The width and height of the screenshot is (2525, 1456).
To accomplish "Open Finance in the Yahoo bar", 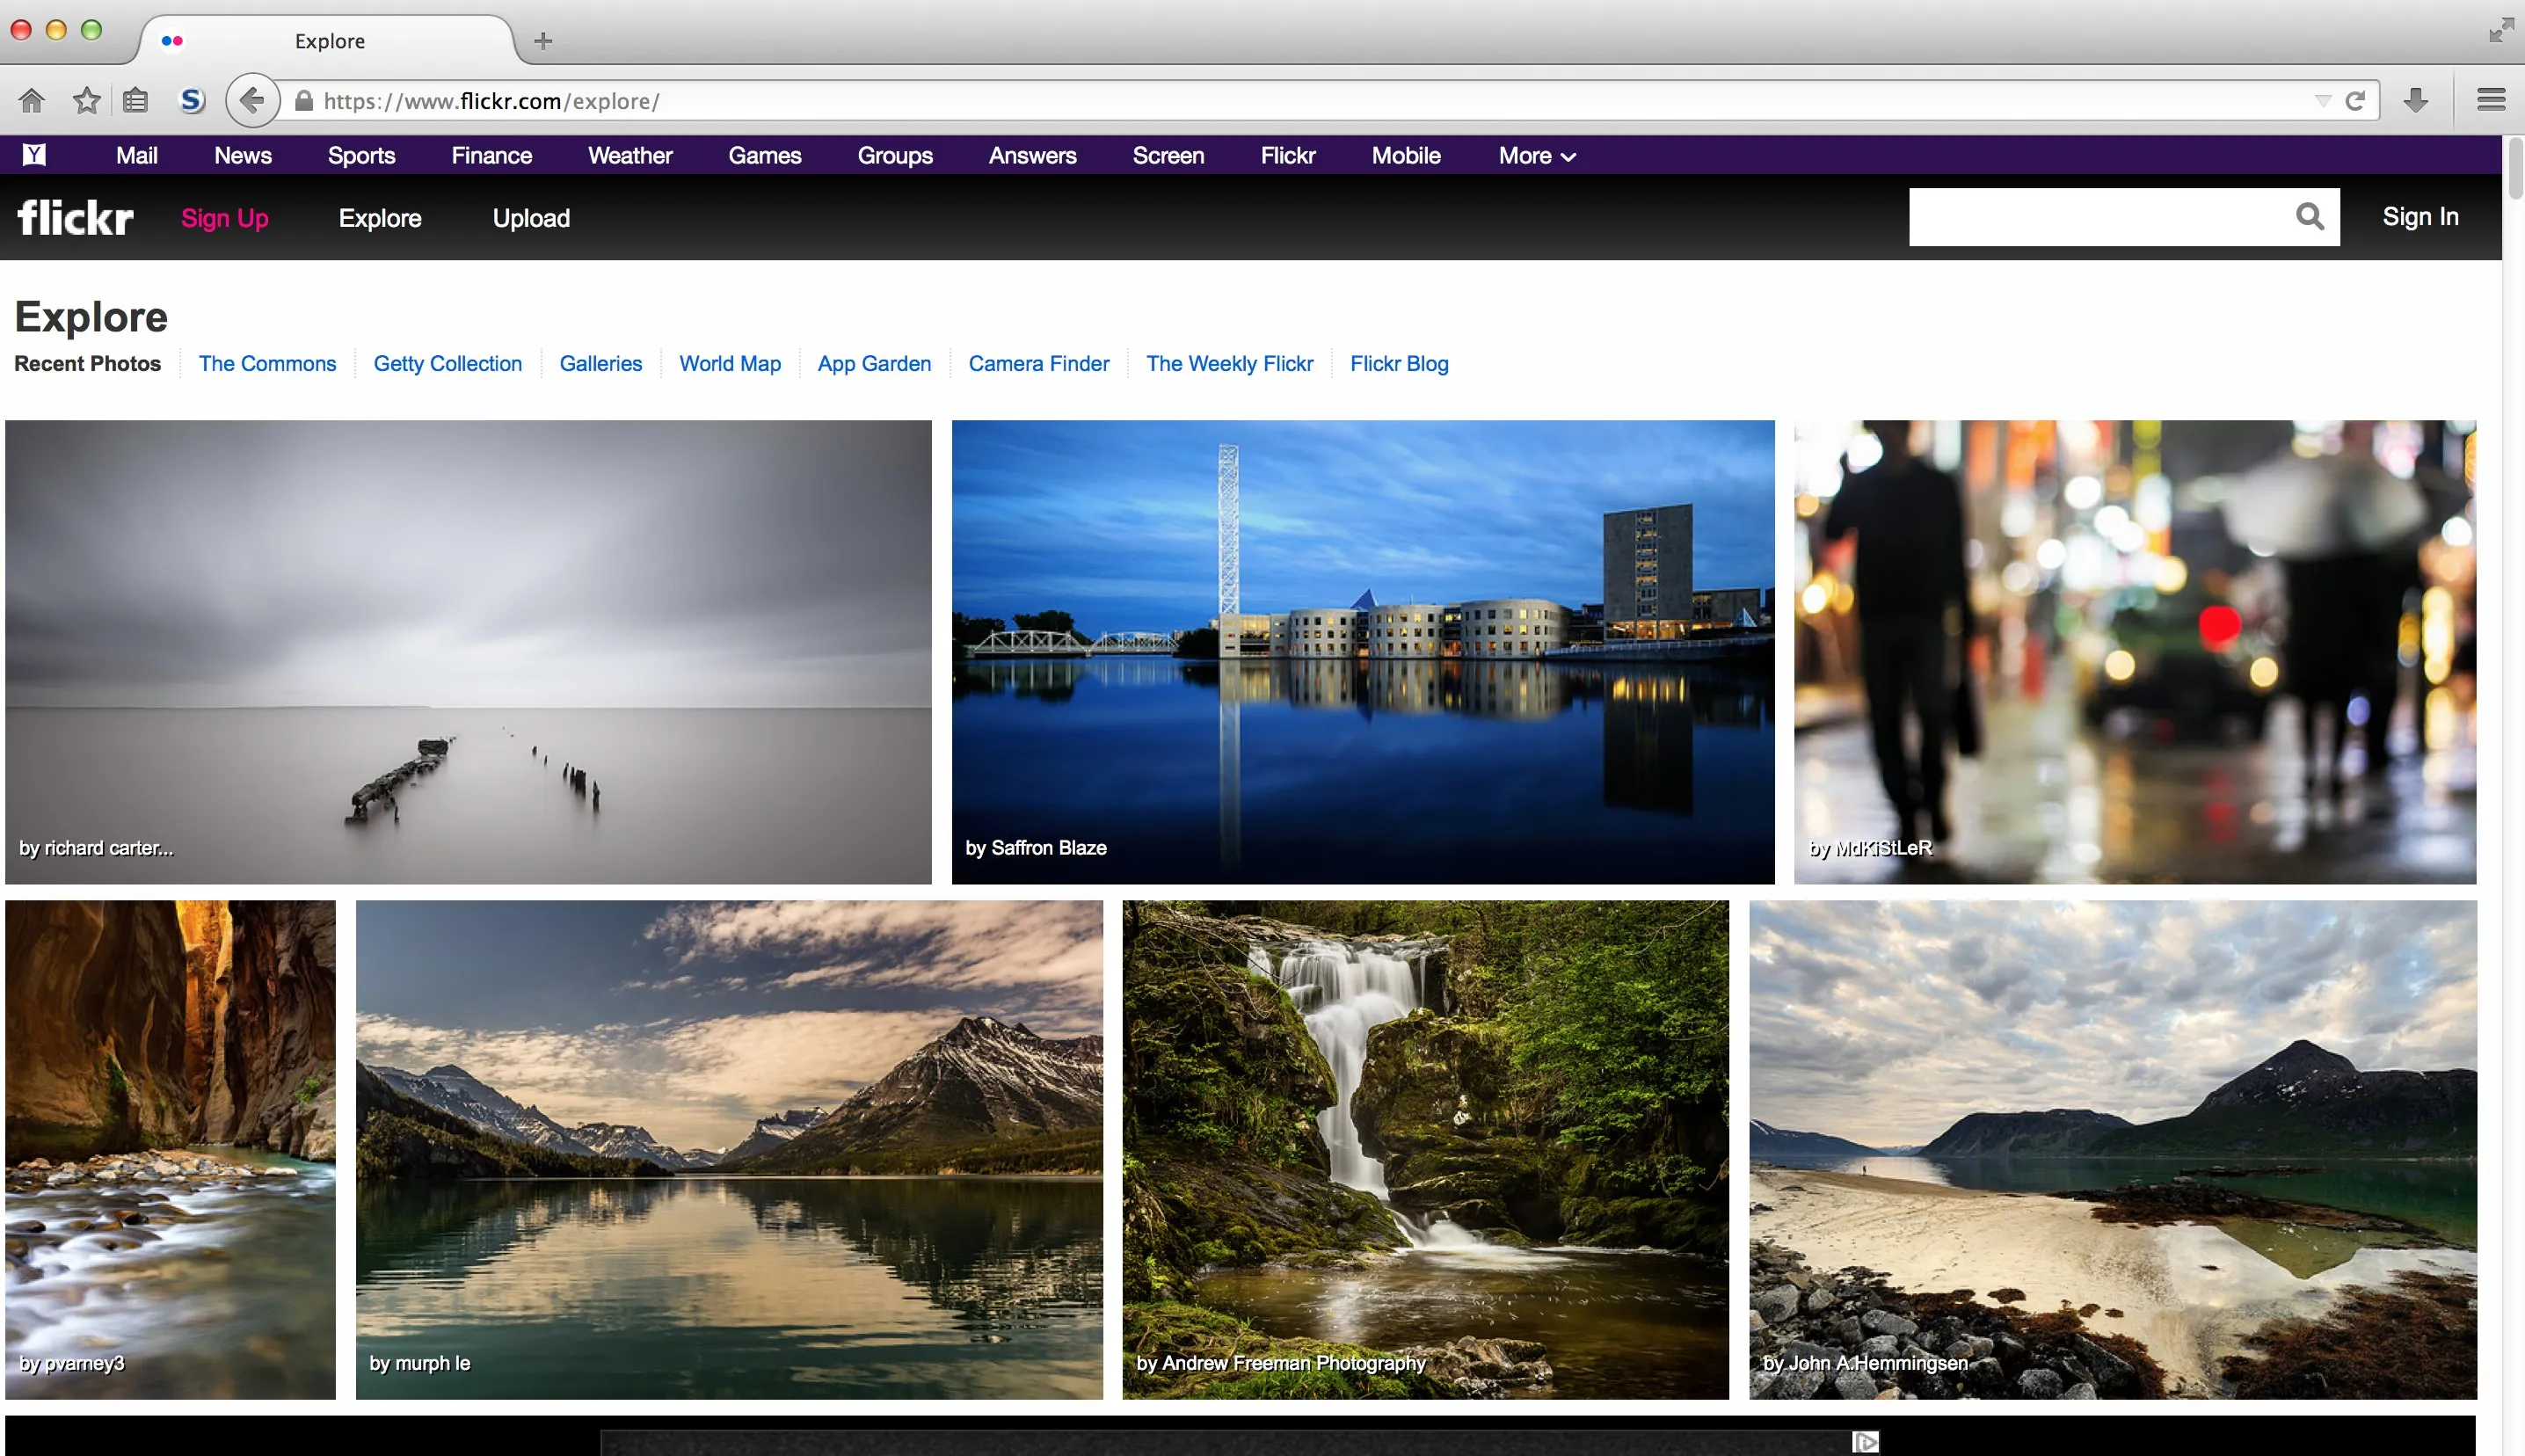I will [491, 156].
